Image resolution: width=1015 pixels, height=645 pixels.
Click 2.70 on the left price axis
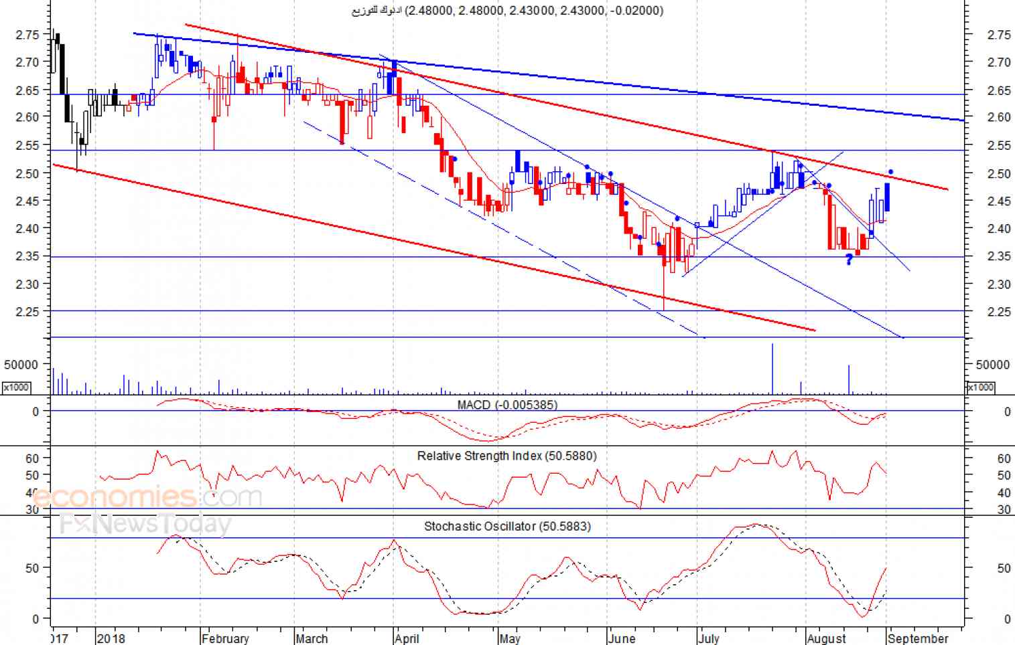point(27,62)
